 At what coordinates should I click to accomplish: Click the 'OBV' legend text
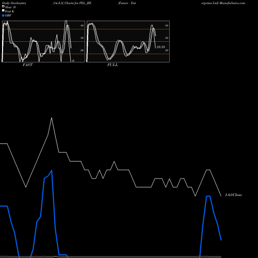tap(8, 15)
